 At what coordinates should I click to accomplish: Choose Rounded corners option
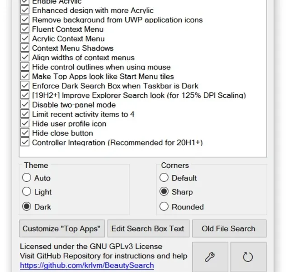click(x=165, y=207)
